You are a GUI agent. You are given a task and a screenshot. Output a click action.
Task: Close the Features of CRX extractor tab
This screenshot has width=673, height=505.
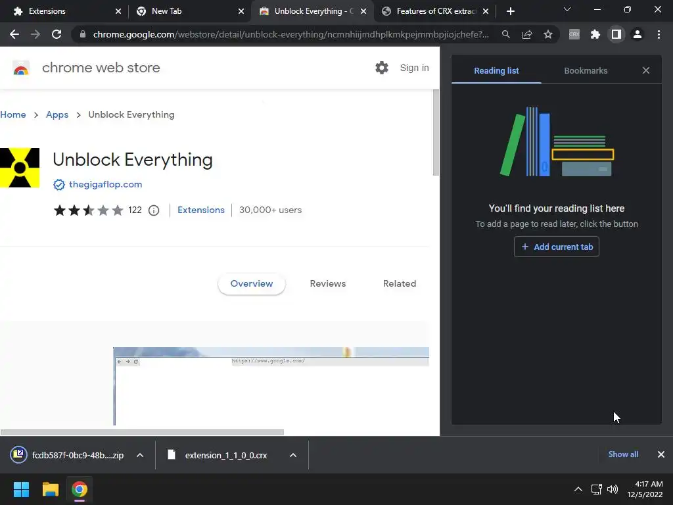(x=486, y=11)
